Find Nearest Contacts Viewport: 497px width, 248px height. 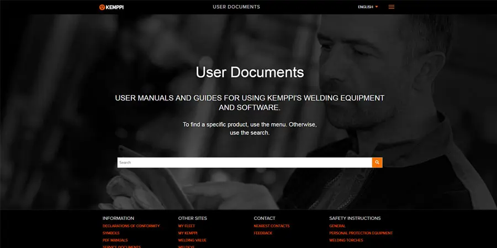(271, 226)
